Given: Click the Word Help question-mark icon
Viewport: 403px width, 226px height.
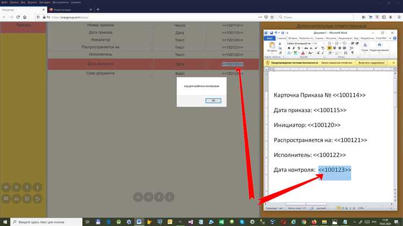Looking at the screenshot, I should (394, 38).
